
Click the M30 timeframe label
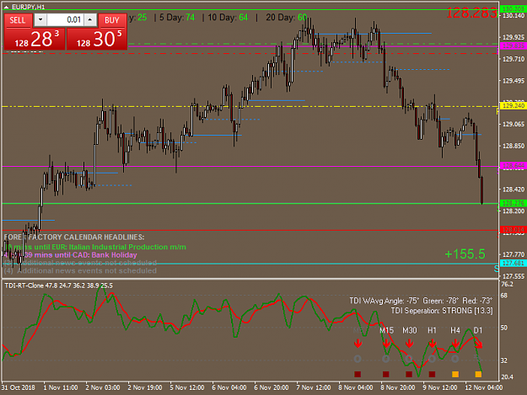(x=410, y=330)
